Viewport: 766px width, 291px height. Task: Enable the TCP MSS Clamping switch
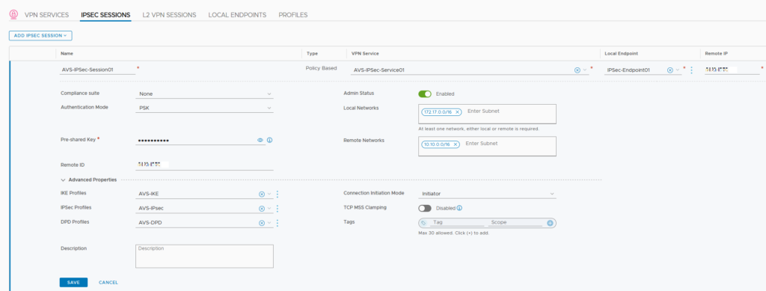click(x=425, y=208)
